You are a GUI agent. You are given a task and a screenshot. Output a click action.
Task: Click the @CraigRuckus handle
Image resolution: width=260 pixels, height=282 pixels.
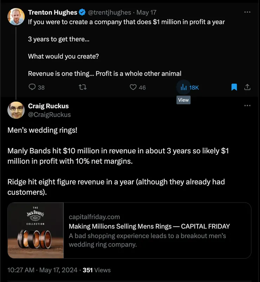coord(50,115)
